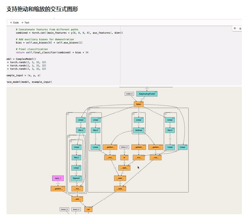Image resolution: width=247 pixels, height=218 pixels.
Task: Click the tensor_2 node
Action: tap(124, 147)
